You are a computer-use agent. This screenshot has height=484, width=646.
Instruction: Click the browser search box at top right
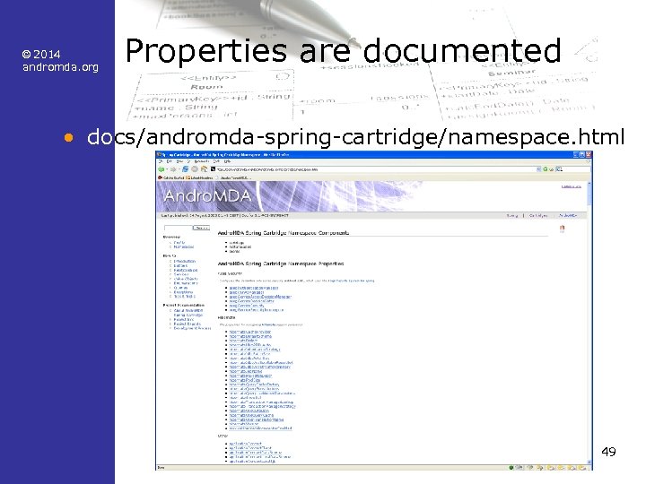click(572, 169)
